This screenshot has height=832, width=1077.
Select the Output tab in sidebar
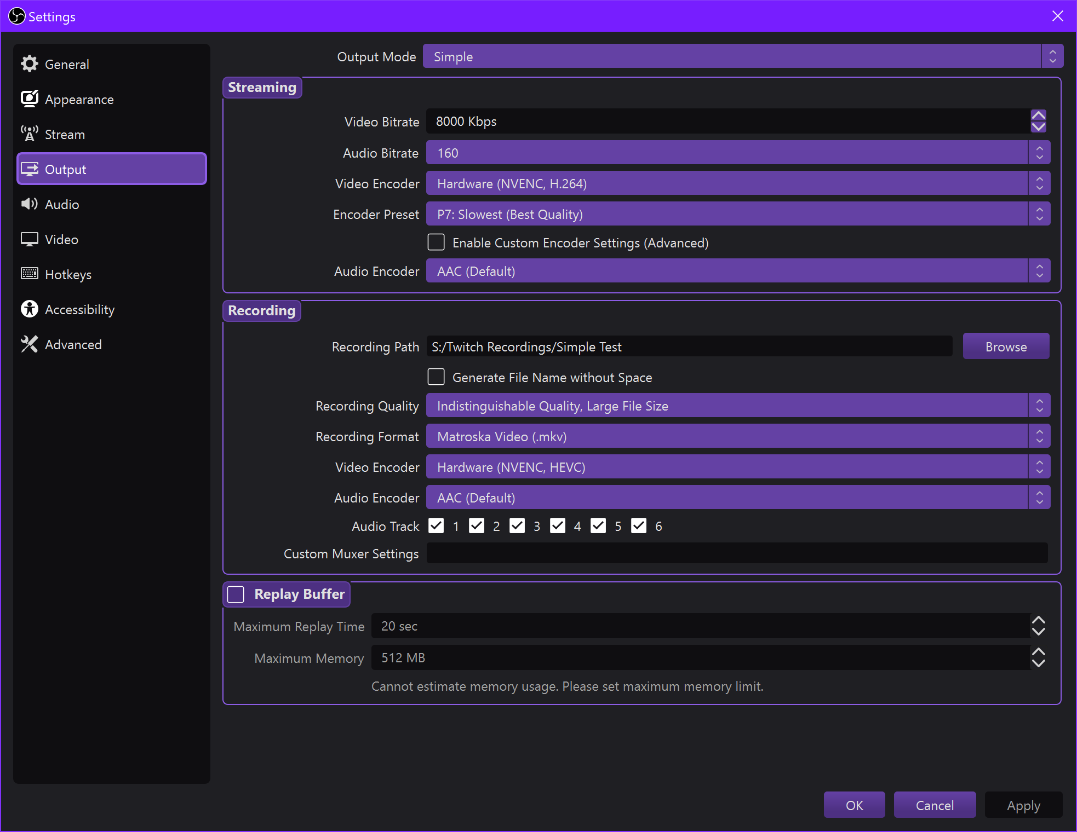(x=112, y=169)
